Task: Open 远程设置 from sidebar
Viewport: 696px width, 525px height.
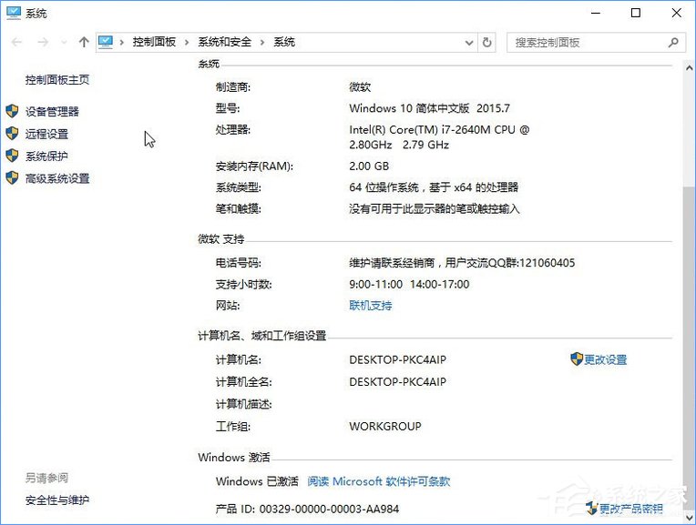Action: pyautogui.click(x=46, y=134)
